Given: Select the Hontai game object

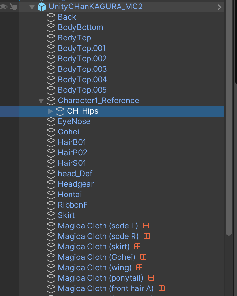Looking at the screenshot, I should click(x=70, y=195).
